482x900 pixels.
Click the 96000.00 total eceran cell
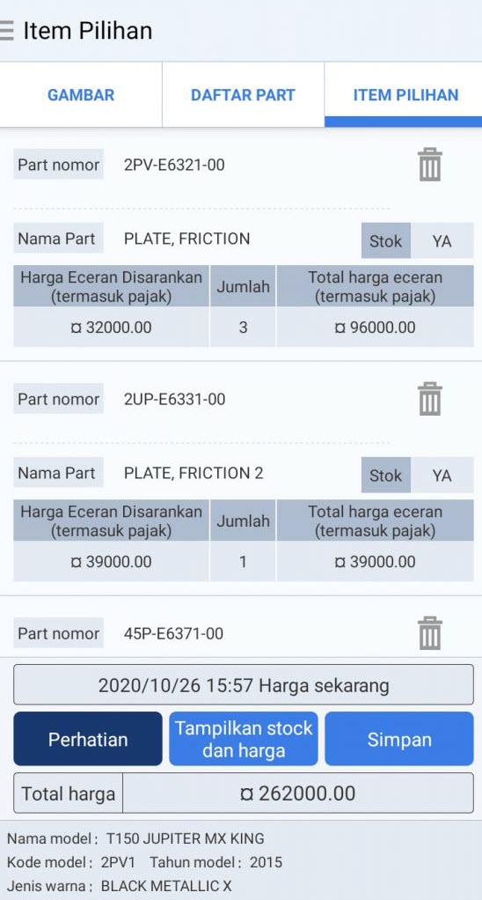point(376,328)
